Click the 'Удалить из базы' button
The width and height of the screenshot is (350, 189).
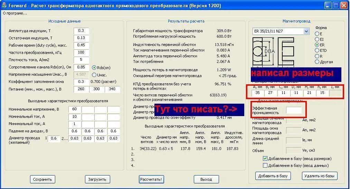coord(319,176)
